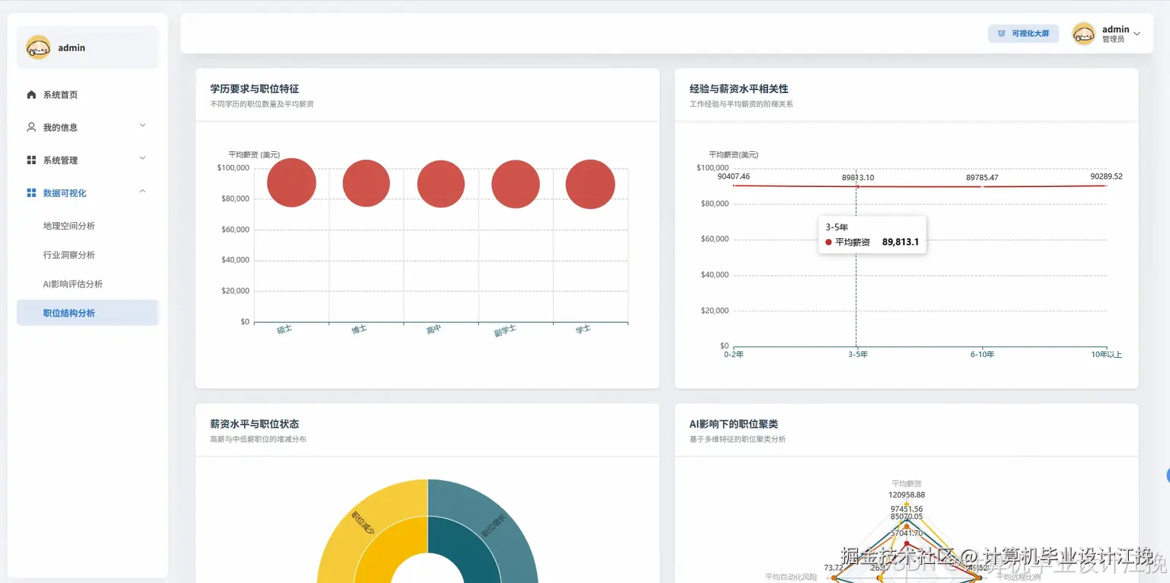Image resolution: width=1170 pixels, height=583 pixels.
Task: Expand the 我的信息 submenu chevron
Action: 143,126
